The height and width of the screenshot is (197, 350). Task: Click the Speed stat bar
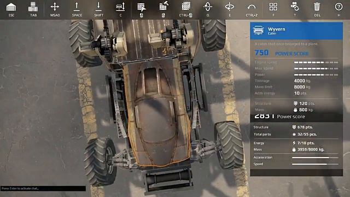click(315, 164)
